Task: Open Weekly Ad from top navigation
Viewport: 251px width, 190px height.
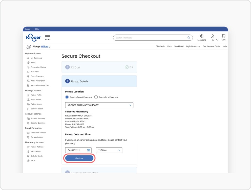Action: pyautogui.click(x=179, y=46)
